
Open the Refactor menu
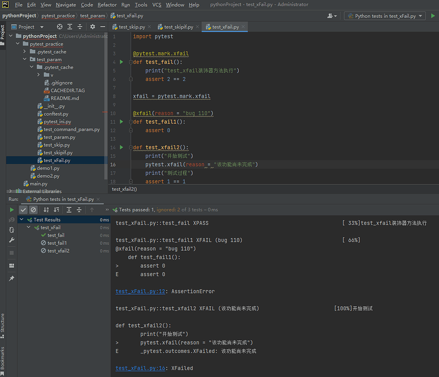click(x=107, y=5)
